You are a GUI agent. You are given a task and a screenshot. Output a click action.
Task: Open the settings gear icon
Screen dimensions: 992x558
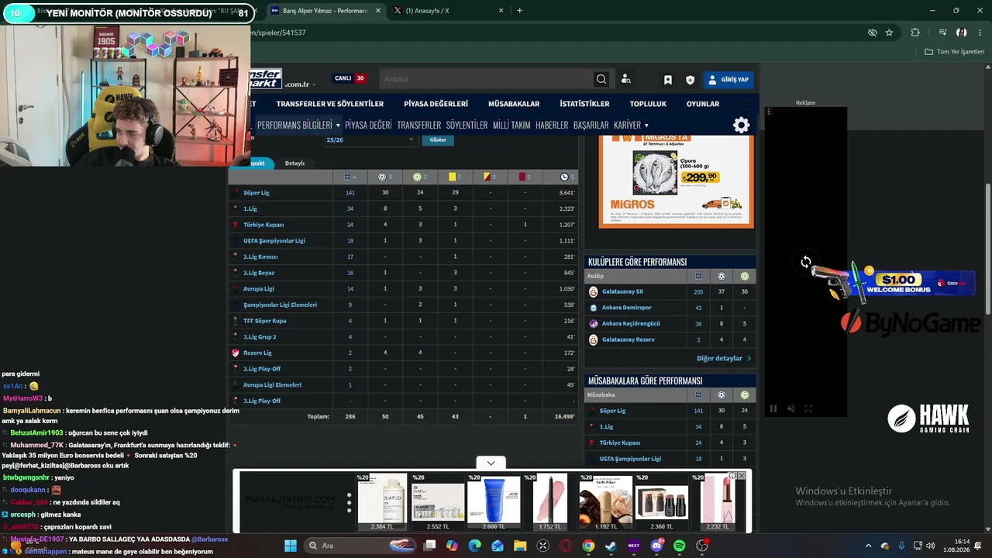tap(742, 125)
